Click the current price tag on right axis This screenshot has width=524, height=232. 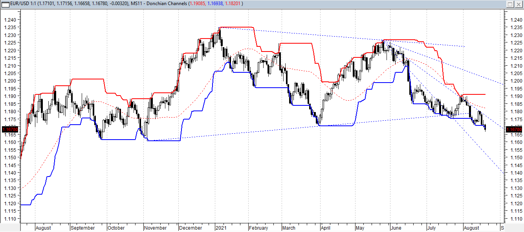click(513, 129)
